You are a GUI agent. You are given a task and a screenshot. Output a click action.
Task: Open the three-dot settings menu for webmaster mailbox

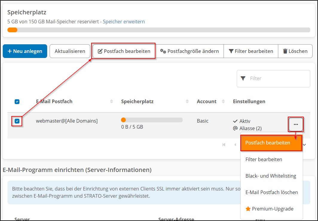pos(296,124)
